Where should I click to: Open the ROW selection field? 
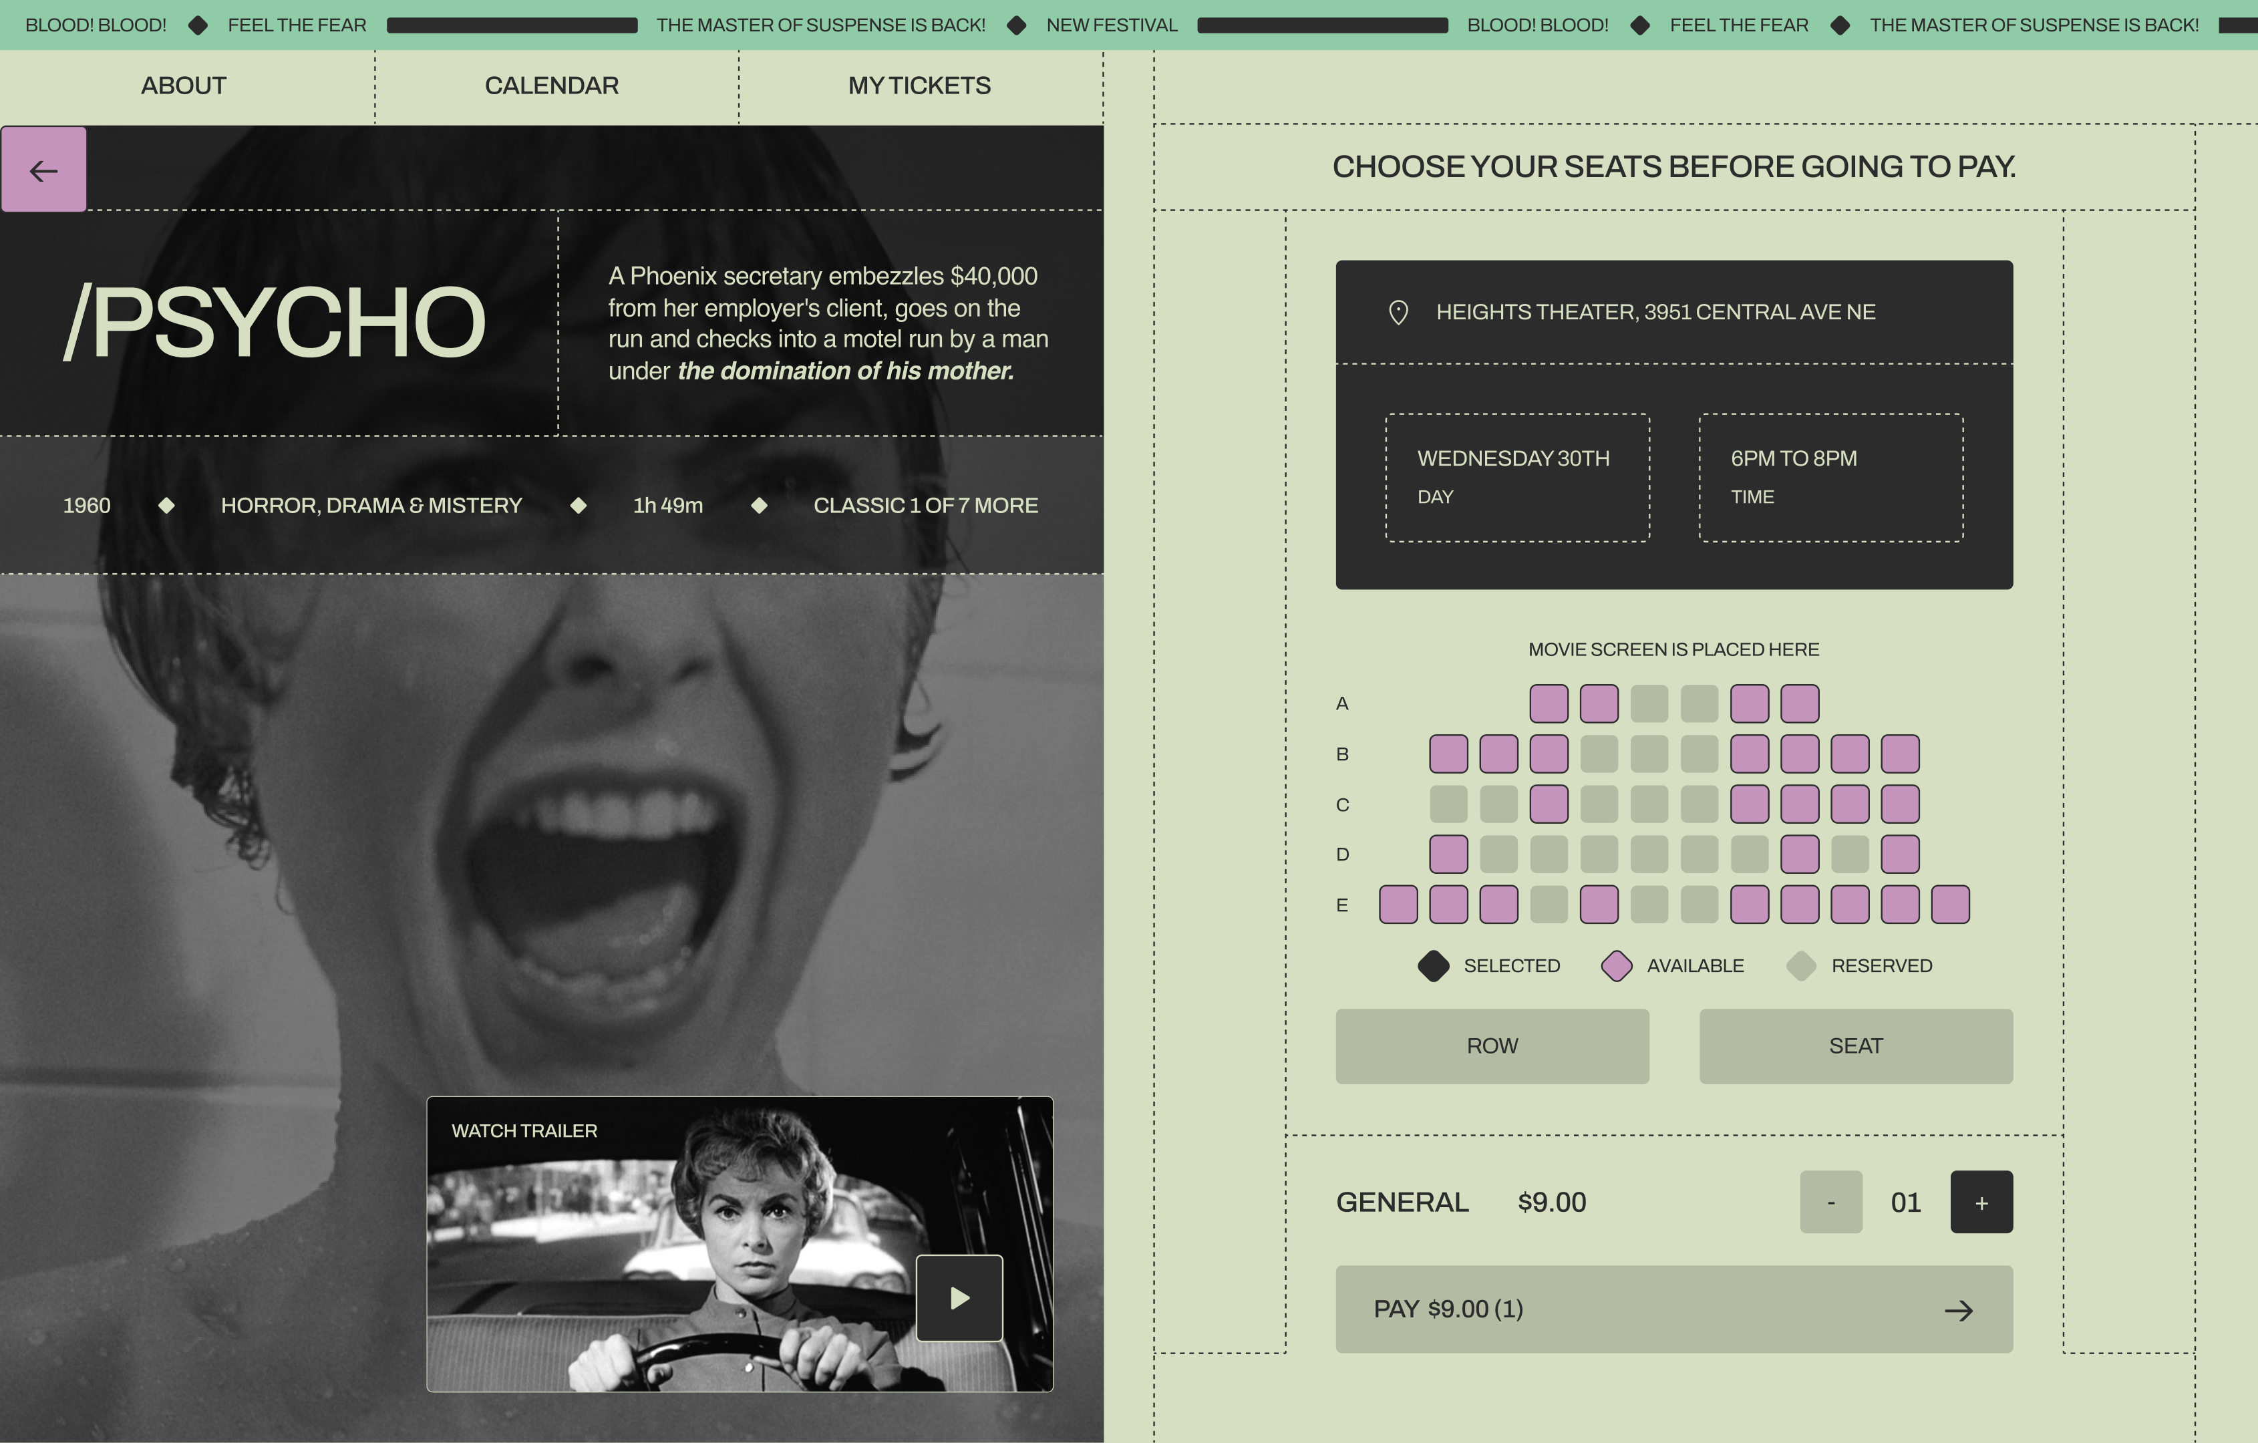[1492, 1046]
